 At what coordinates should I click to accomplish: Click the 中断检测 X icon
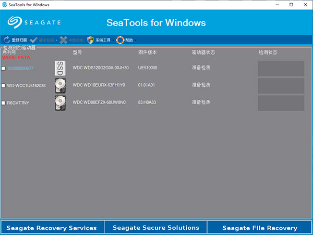click(63, 40)
